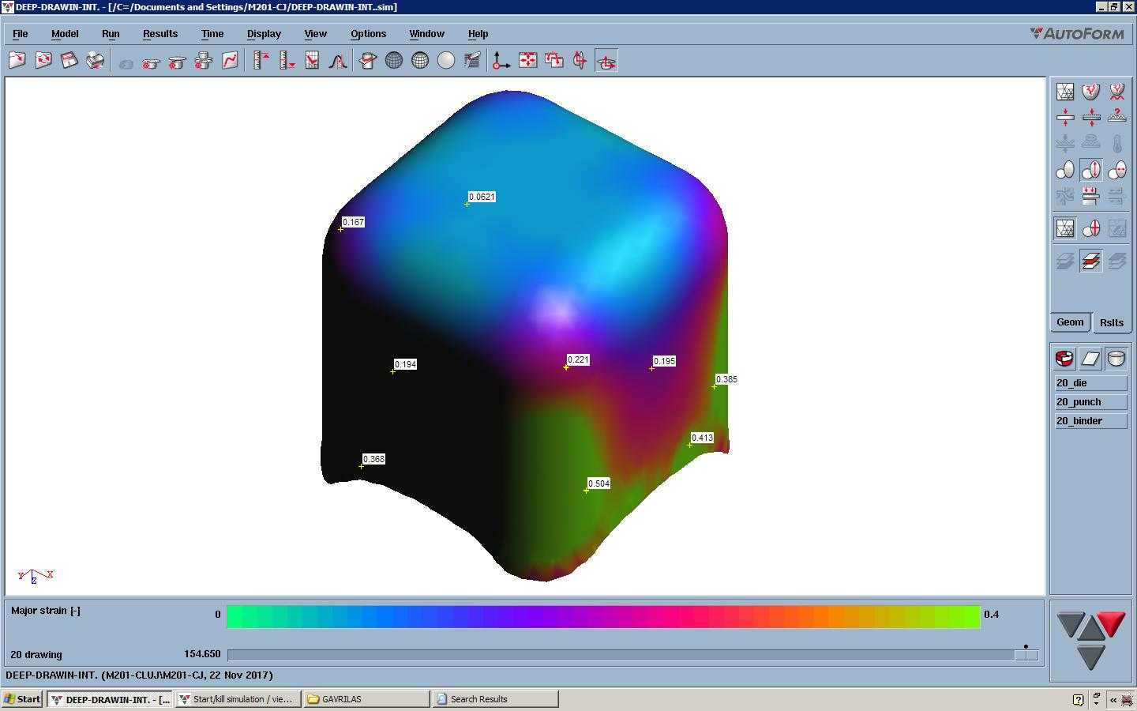
Task: Toggle the active major strain ellipse button
Action: (1091, 170)
